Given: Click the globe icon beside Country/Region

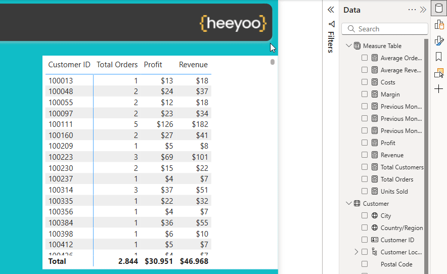Looking at the screenshot, I should [x=375, y=227].
